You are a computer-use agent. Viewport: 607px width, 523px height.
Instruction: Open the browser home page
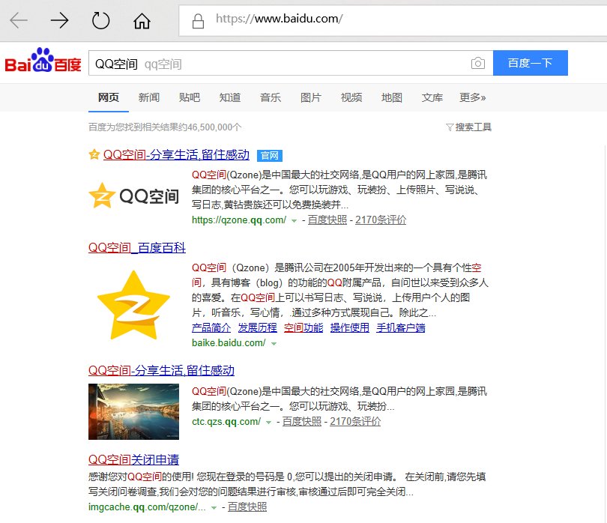(141, 20)
